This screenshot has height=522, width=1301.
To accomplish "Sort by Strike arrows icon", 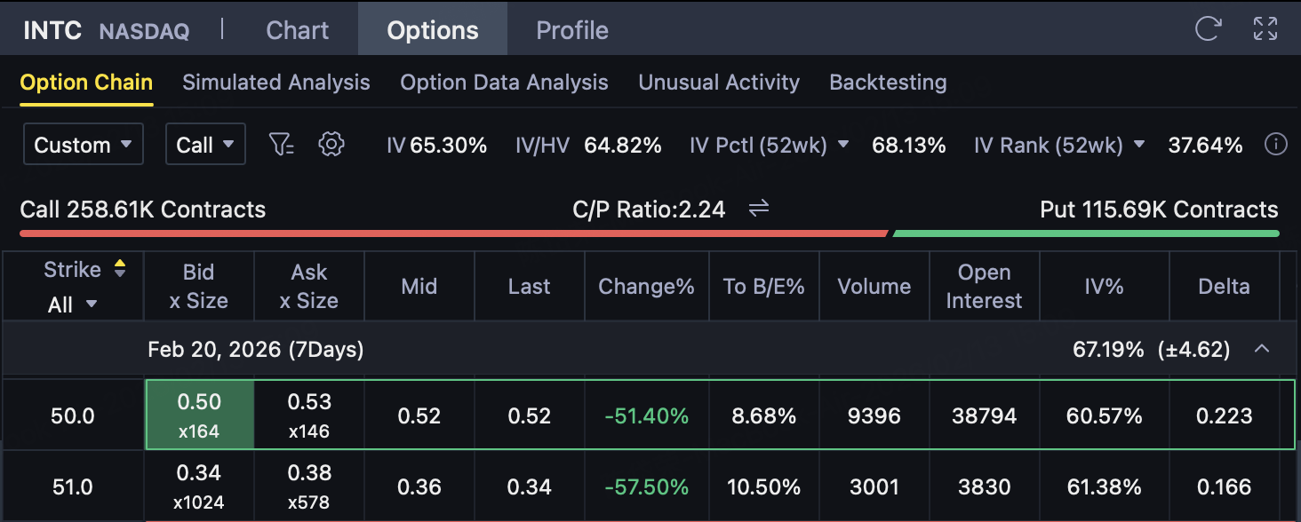I will tap(120, 269).
